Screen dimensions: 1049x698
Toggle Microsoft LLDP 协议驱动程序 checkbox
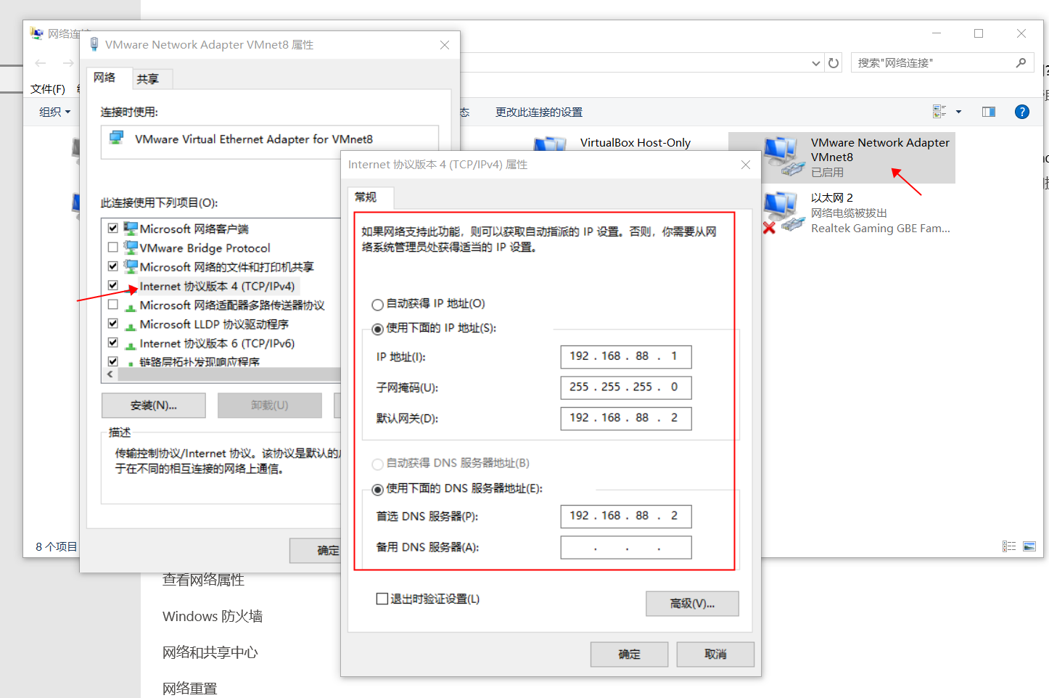pyautogui.click(x=113, y=323)
